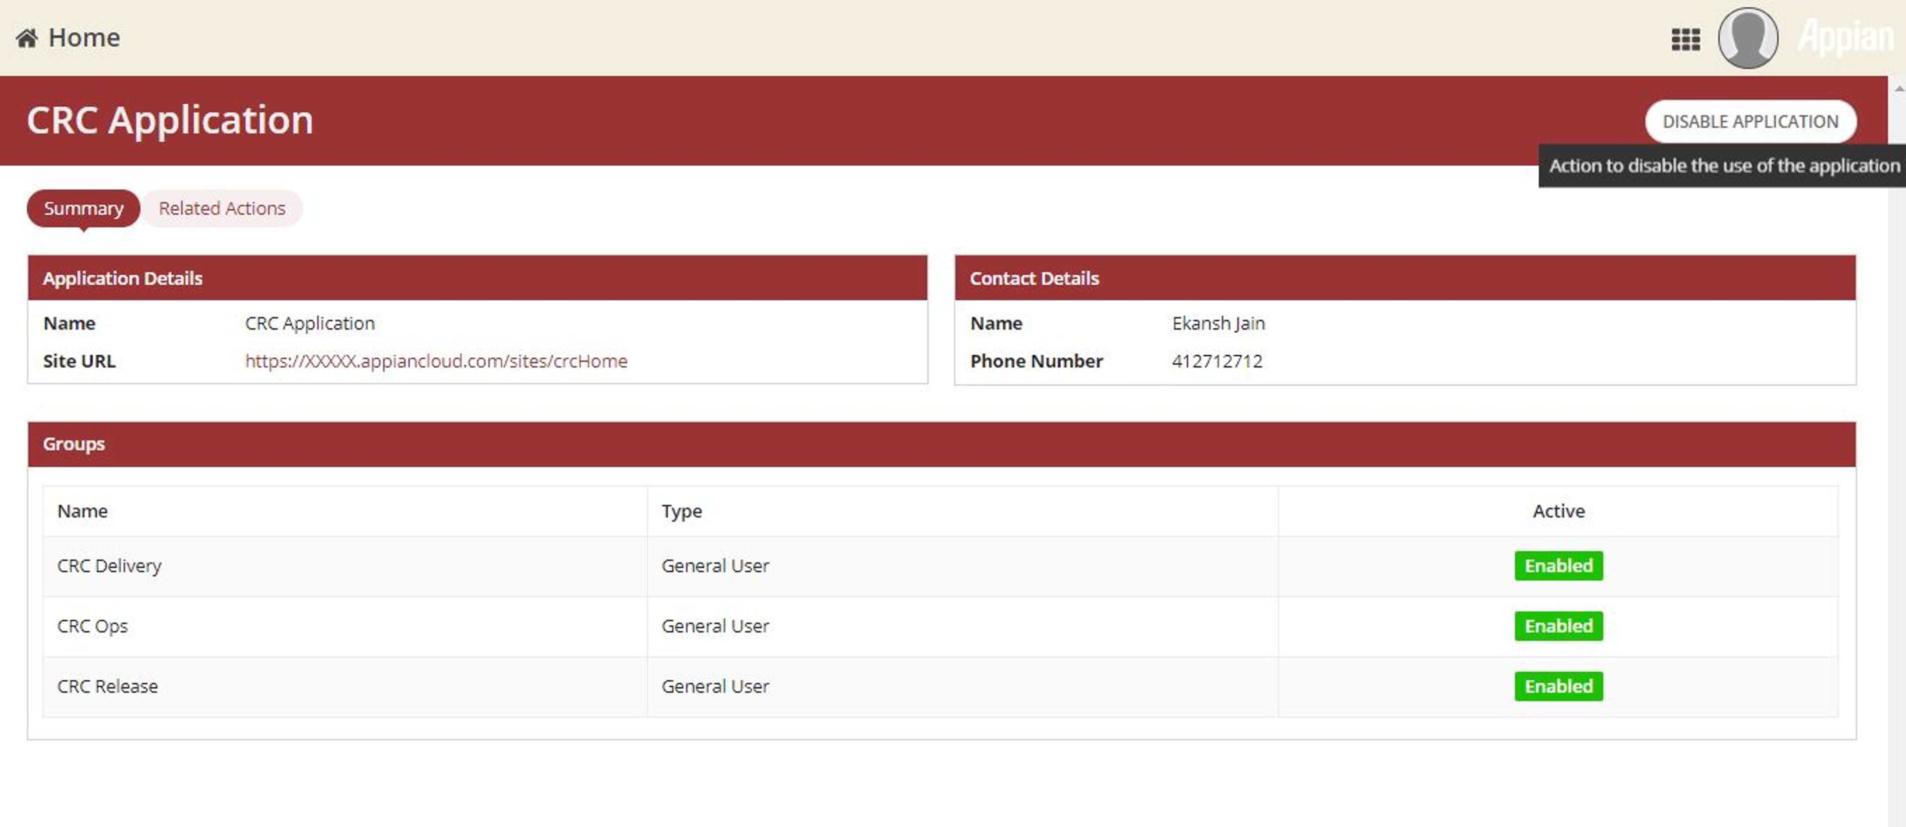1906x827 pixels.
Task: Select the phone number 412712712
Action: (1217, 361)
